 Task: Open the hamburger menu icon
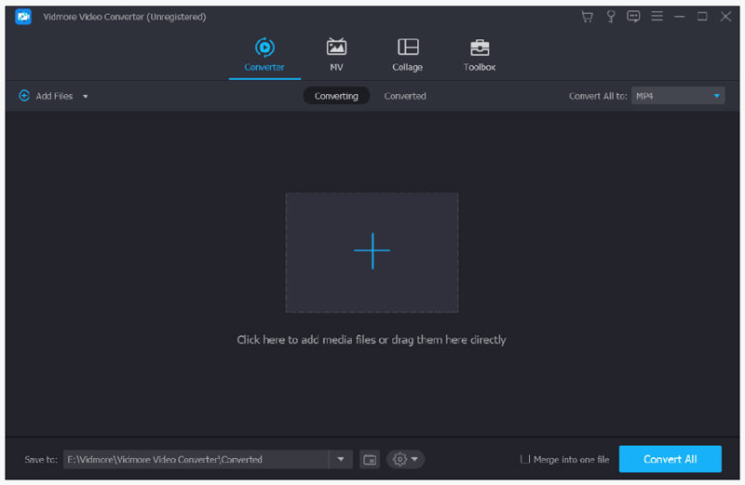[x=657, y=17]
